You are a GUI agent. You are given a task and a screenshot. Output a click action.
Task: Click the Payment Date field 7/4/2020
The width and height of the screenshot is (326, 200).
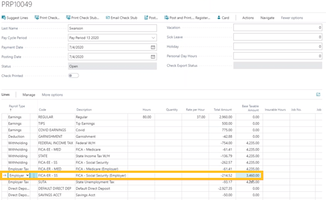[x=112, y=47]
